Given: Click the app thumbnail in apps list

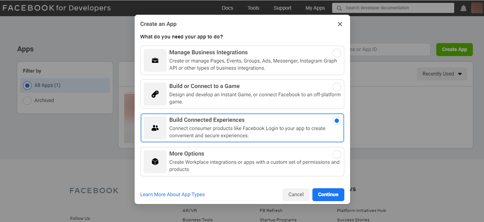Looking at the screenshot, I should (129, 118).
